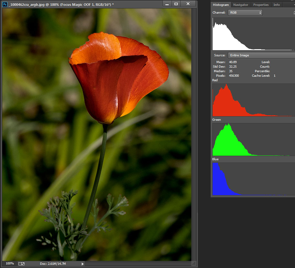Click the document title _1000462cra_argb.jpg
The image size is (295, 268).
[x=27, y=5]
